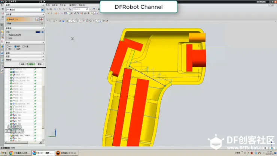Untick the SKETCH feature checkbox in part navigator
This screenshot has width=277, height=156.
click(11, 135)
